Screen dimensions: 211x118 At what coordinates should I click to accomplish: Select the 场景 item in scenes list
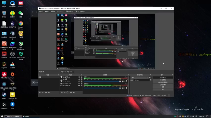coord(49,77)
